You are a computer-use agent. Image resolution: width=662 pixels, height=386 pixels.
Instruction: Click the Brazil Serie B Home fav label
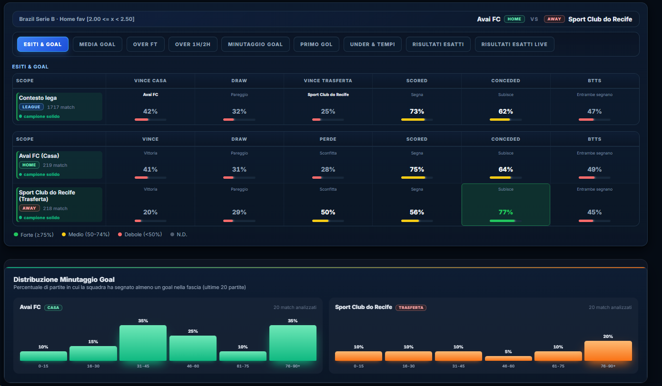point(77,19)
